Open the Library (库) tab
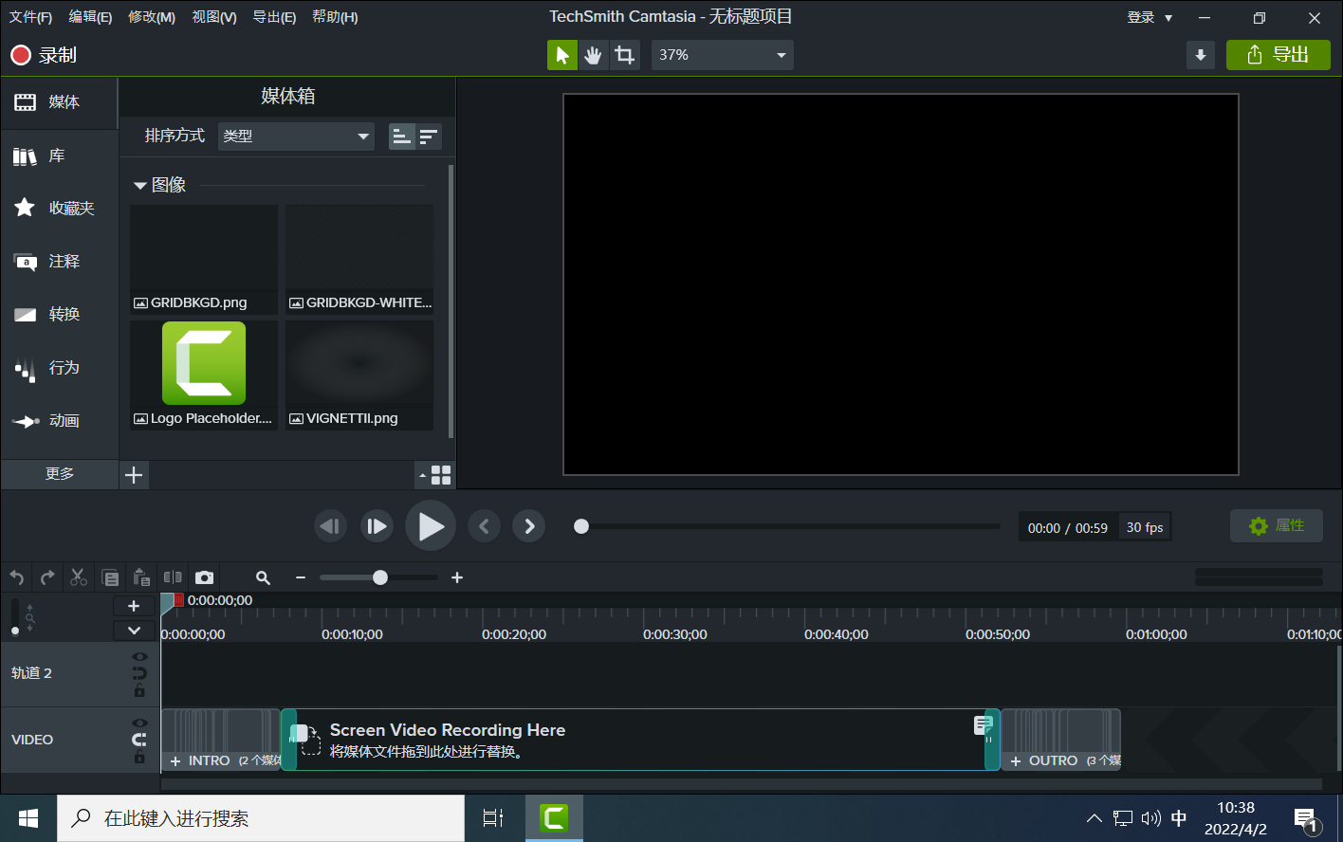1343x842 pixels. pos(59,156)
